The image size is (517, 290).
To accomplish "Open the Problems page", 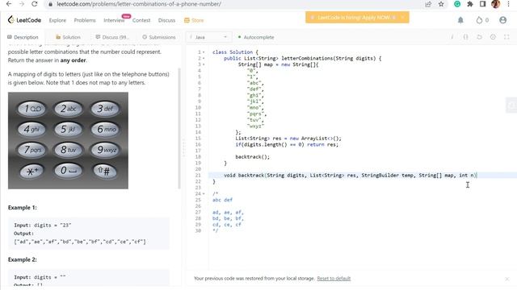I will (85, 20).
